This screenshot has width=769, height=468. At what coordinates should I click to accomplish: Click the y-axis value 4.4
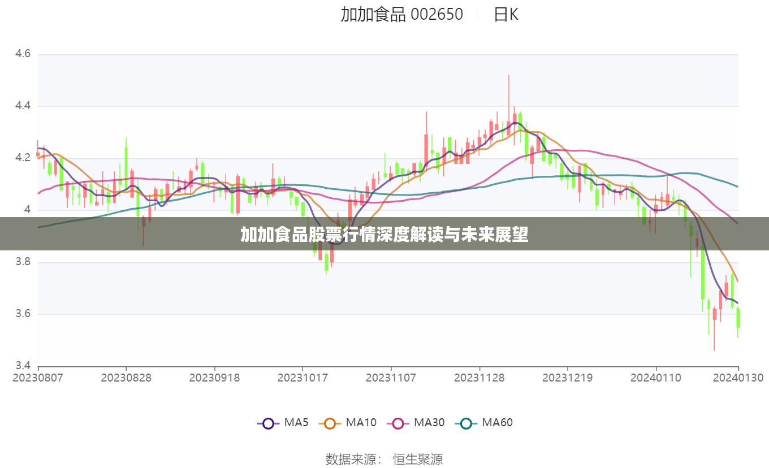tap(23, 106)
